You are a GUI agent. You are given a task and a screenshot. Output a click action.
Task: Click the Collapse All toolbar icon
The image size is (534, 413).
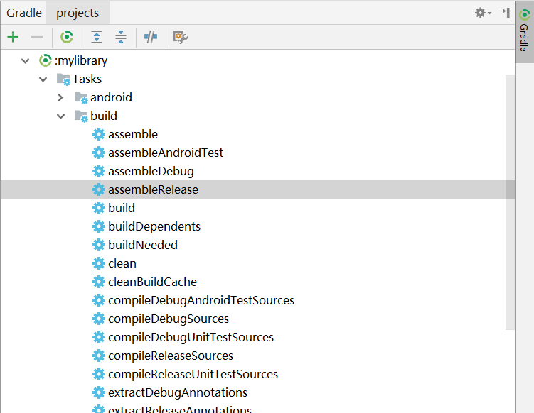121,37
